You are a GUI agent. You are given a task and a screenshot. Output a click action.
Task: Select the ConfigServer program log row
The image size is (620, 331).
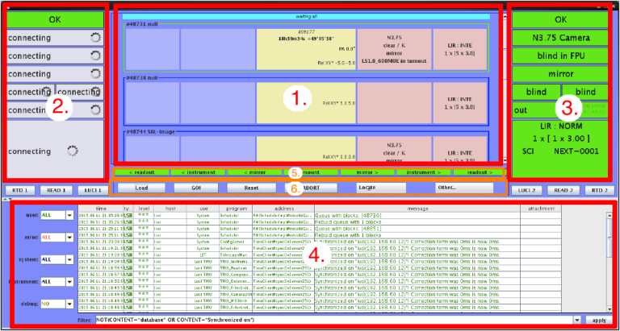point(320,242)
